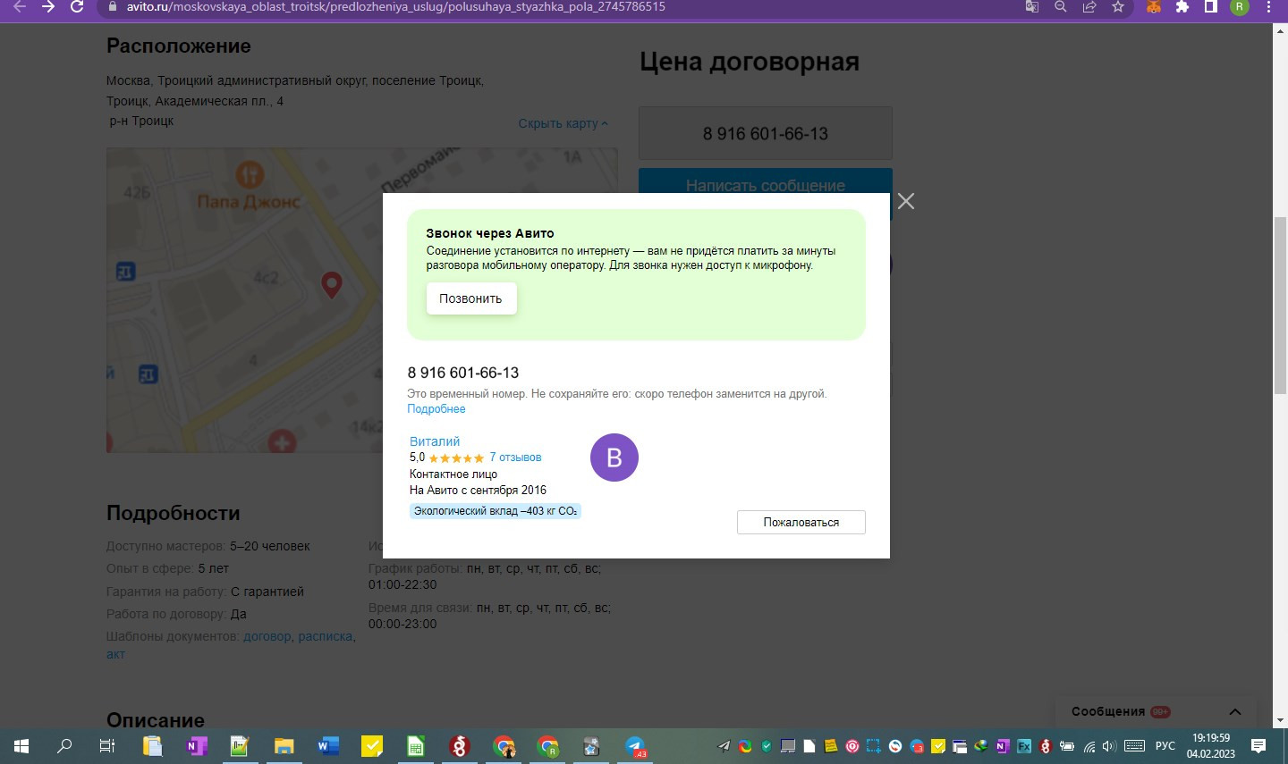Open the Extensions puzzle icon

tap(1182, 6)
